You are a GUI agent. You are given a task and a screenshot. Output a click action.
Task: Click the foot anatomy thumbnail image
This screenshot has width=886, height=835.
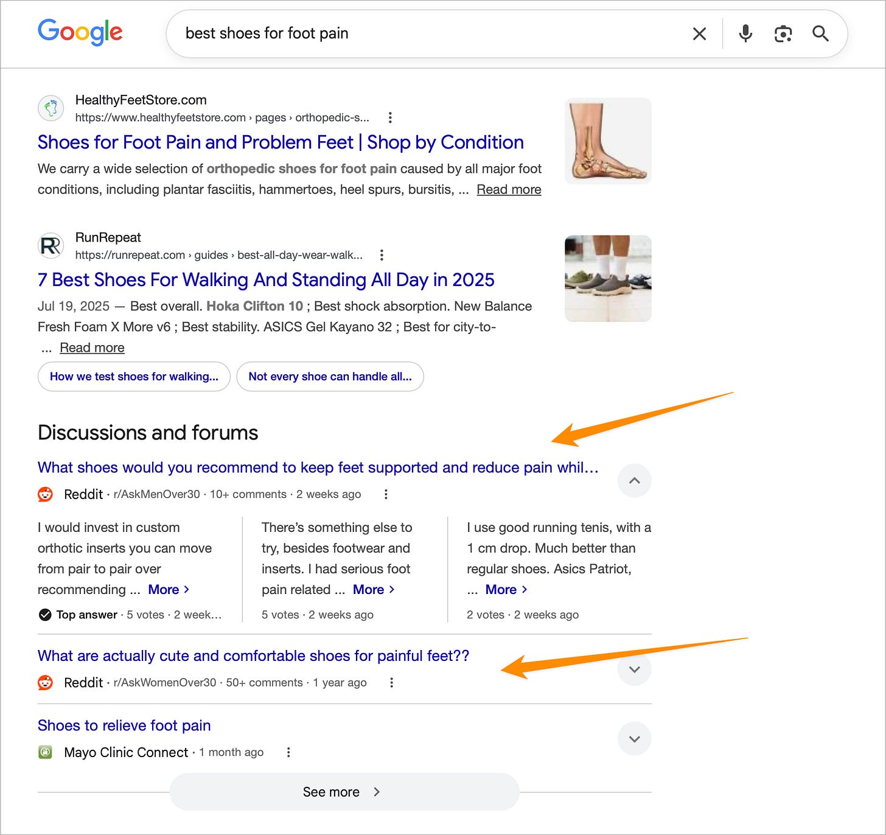click(608, 141)
